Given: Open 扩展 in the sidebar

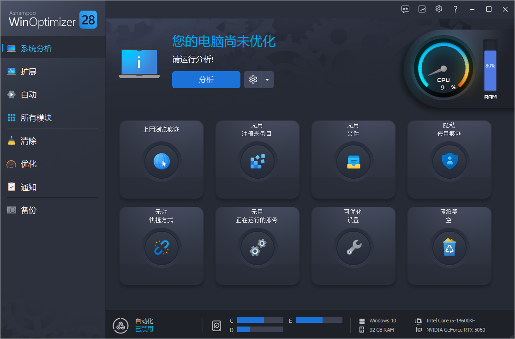Looking at the screenshot, I should click(x=53, y=71).
